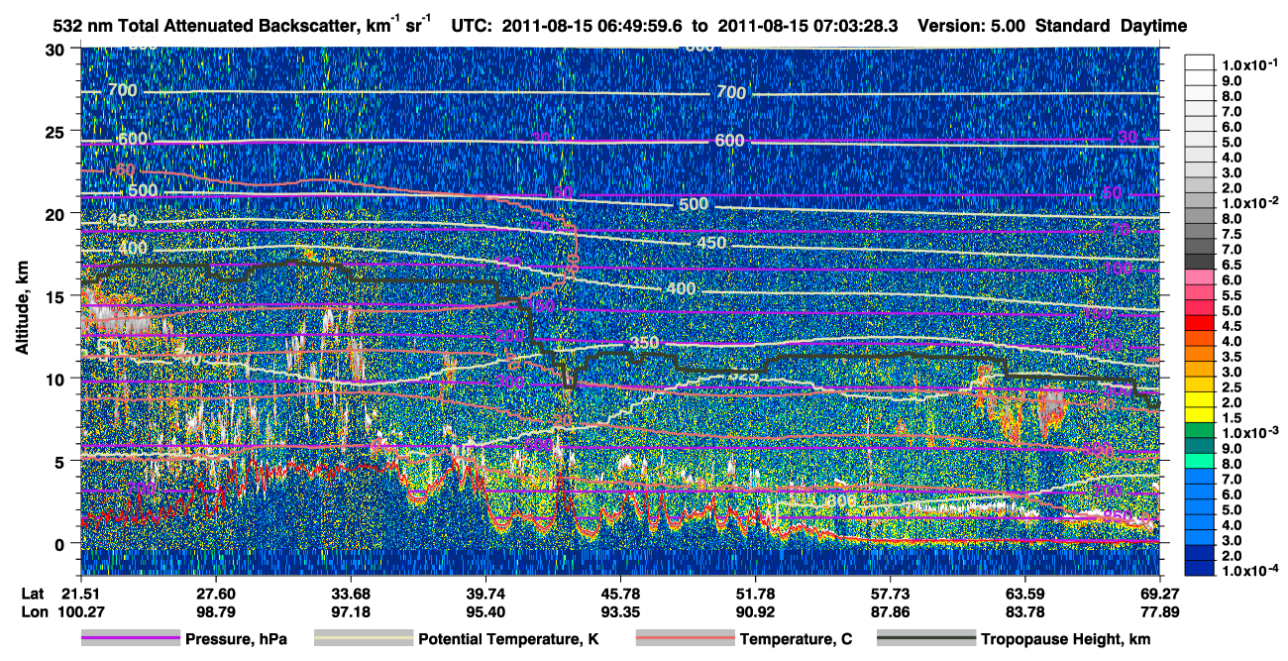The width and height of the screenshot is (1288, 661).
Task: Click the "Daytime" word in the header
Action: pyautogui.click(x=1153, y=26)
